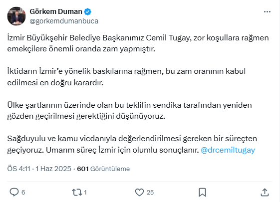Like the tweet with the heart icon
The height and width of the screenshot is (202, 280).
coord(139,193)
